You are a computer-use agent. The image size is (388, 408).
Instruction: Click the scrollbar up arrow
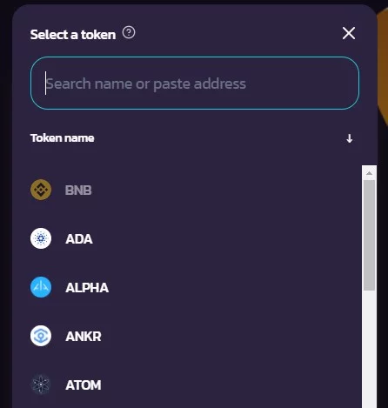tap(369, 173)
